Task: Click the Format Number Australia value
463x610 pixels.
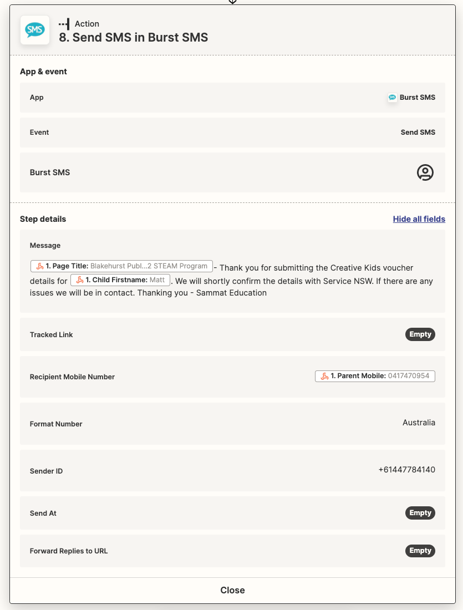Action: 419,423
